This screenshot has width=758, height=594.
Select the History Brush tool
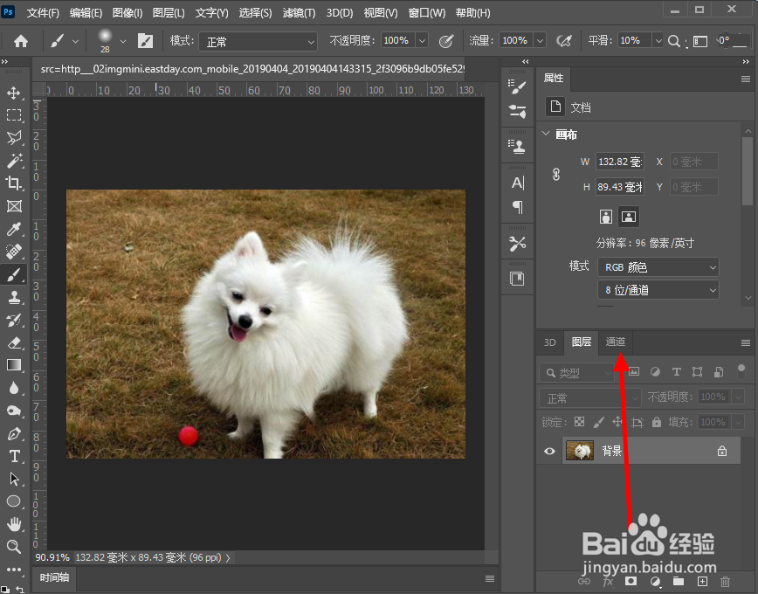pos(14,321)
